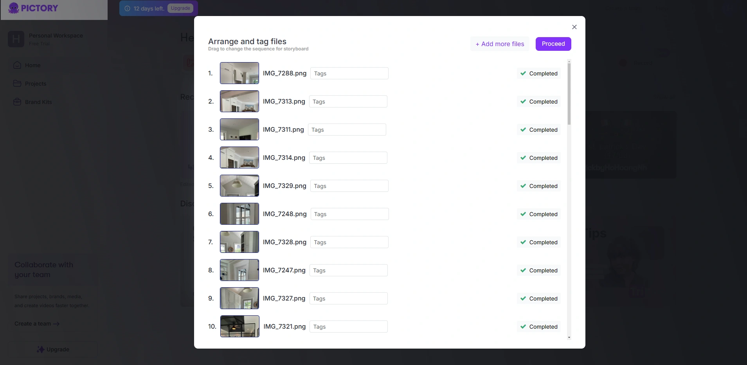Viewport: 747px width, 365px height.
Task: Click the Proceed button
Action: coord(553,44)
